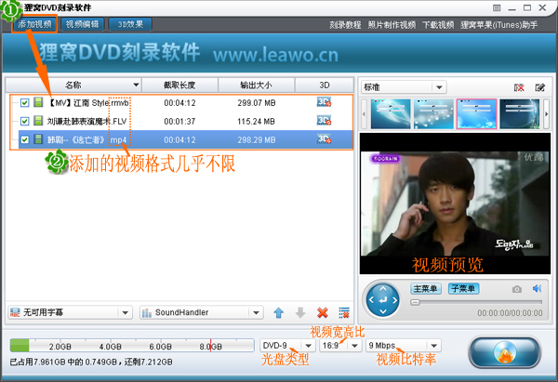
Task: Open the 狸窝苹果(iTunes)助手 link
Action: [498, 25]
